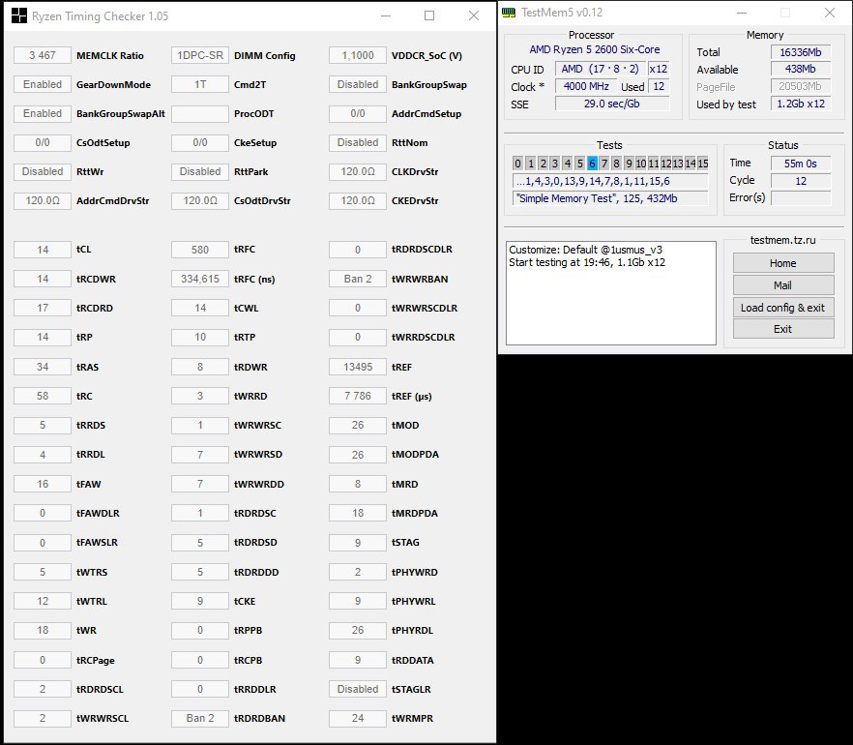The image size is (853, 745).
Task: Click the Available memory value 438Mb
Action: (800, 69)
